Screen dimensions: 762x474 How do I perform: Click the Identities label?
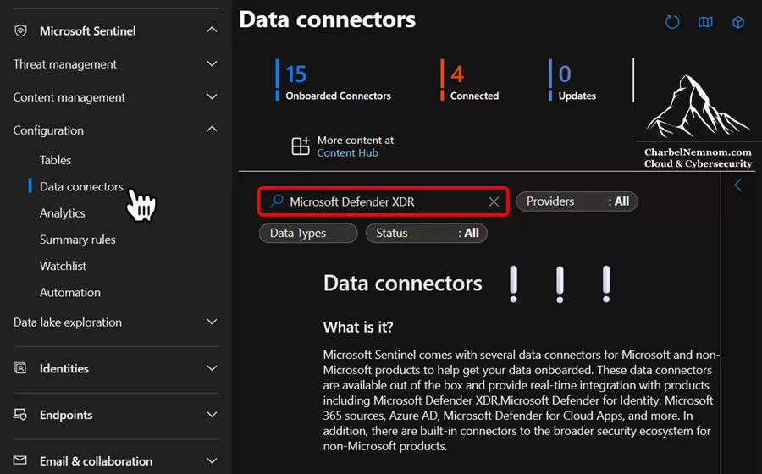pyautogui.click(x=64, y=368)
